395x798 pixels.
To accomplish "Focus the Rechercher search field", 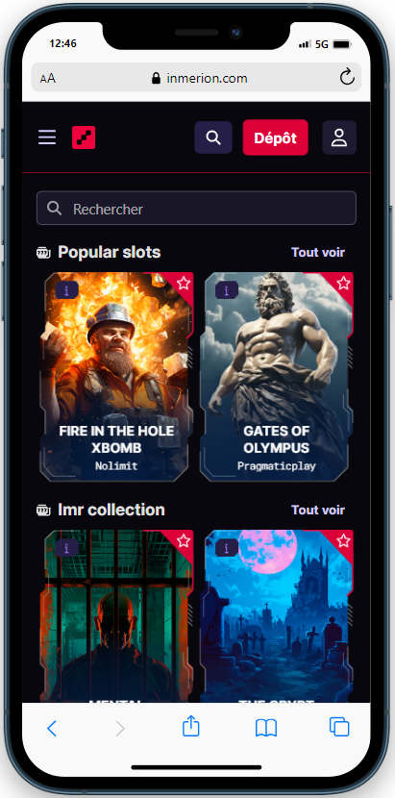I will [196, 208].
